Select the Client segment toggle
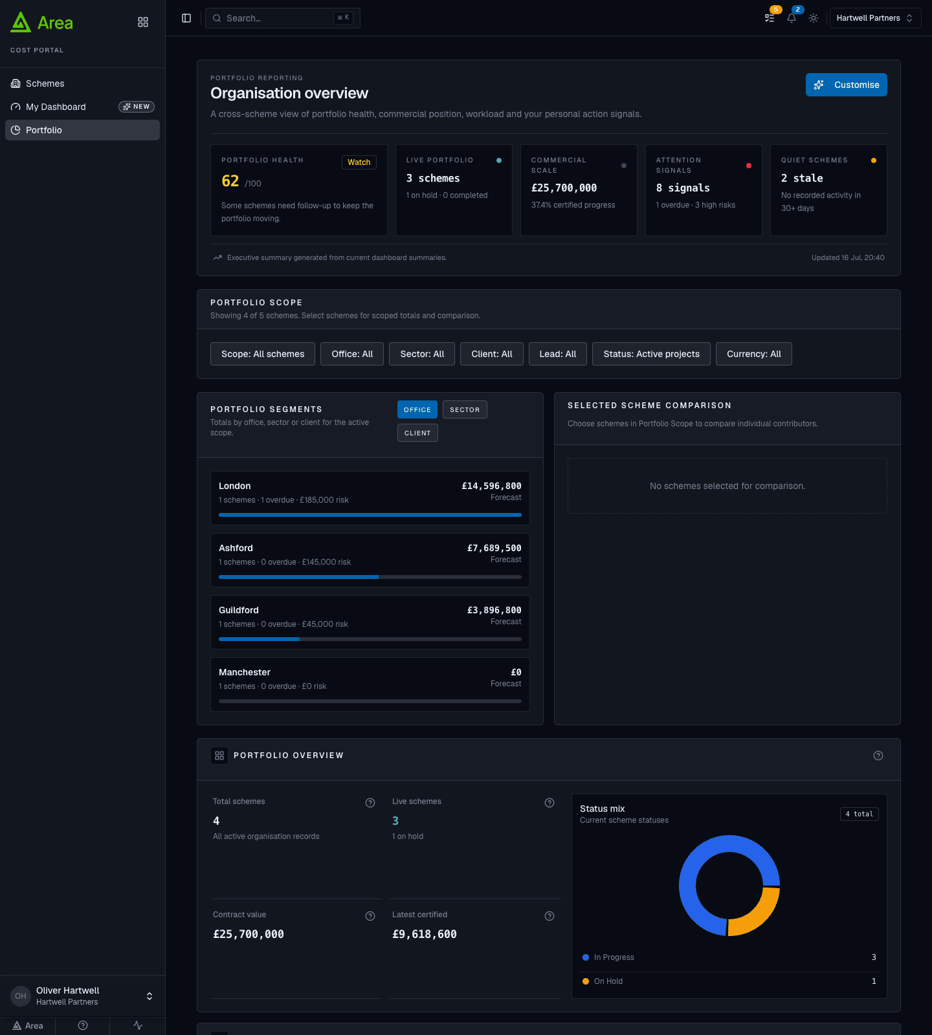This screenshot has width=932, height=1035. [x=417, y=433]
